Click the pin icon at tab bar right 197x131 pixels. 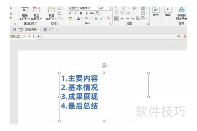(179, 36)
